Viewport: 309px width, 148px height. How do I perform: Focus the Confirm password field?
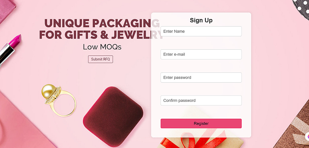(201, 101)
